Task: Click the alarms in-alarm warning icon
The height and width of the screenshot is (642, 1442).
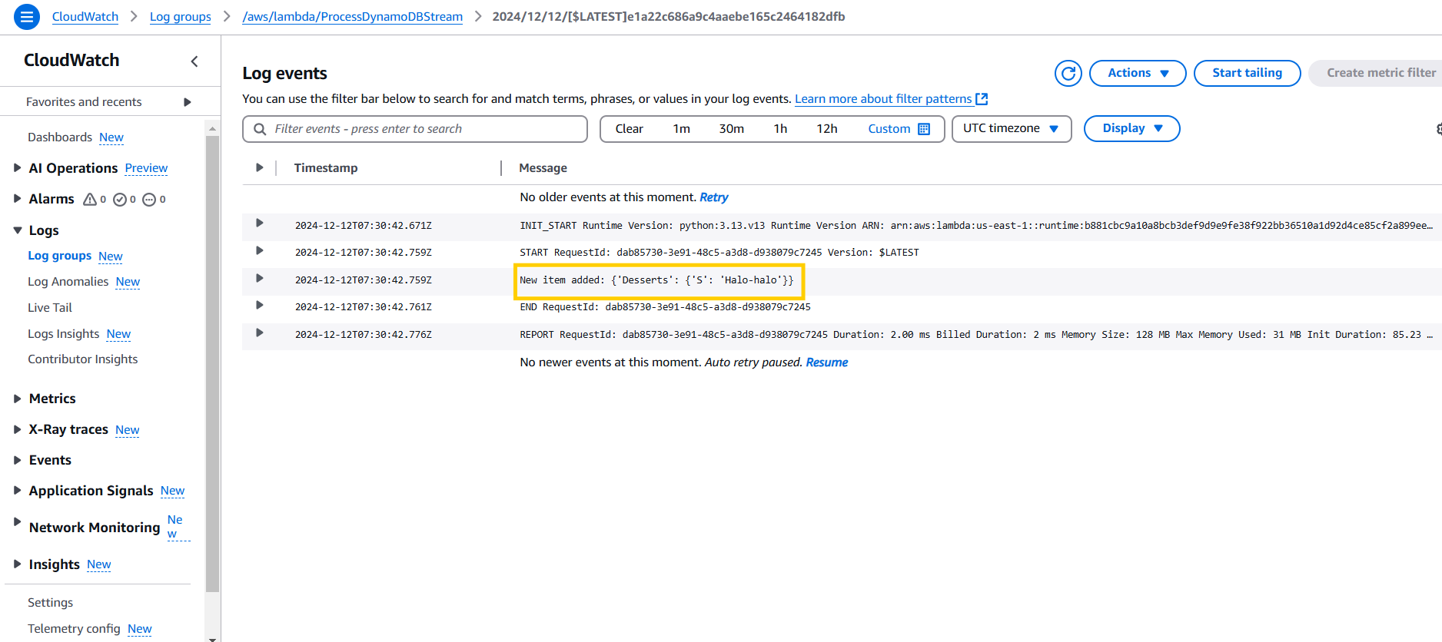Action: coord(90,200)
